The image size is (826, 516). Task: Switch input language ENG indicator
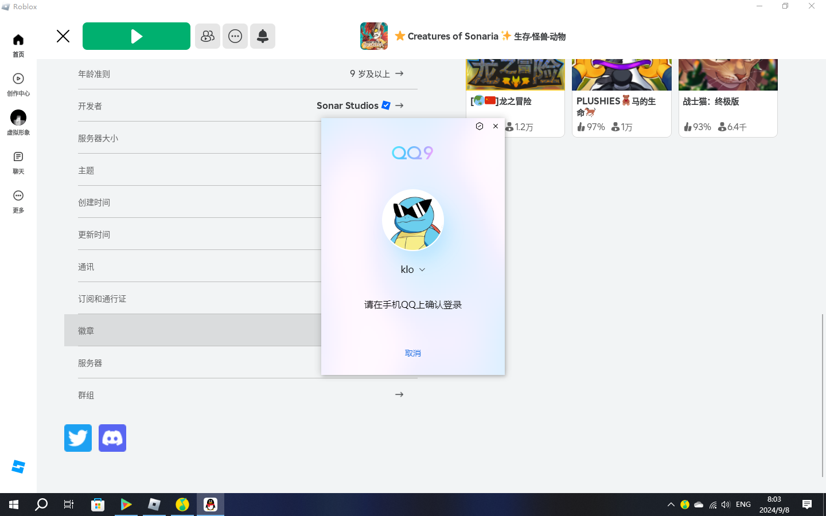tap(743, 505)
